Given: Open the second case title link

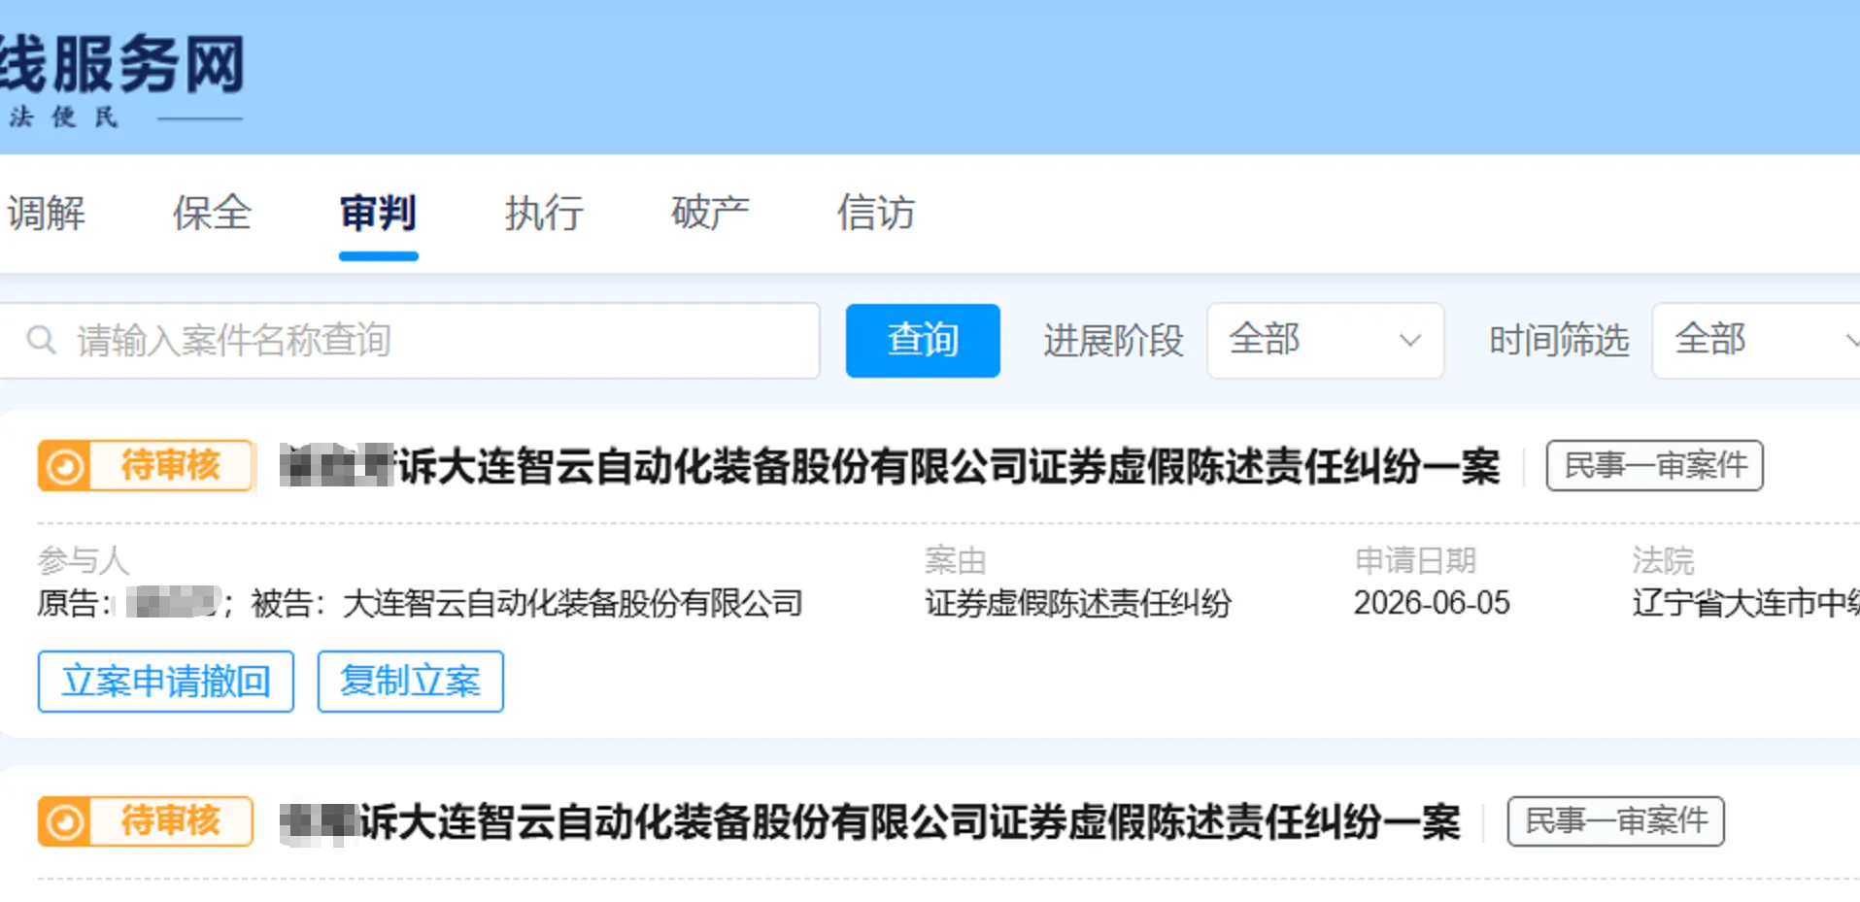Looking at the screenshot, I should 870,821.
